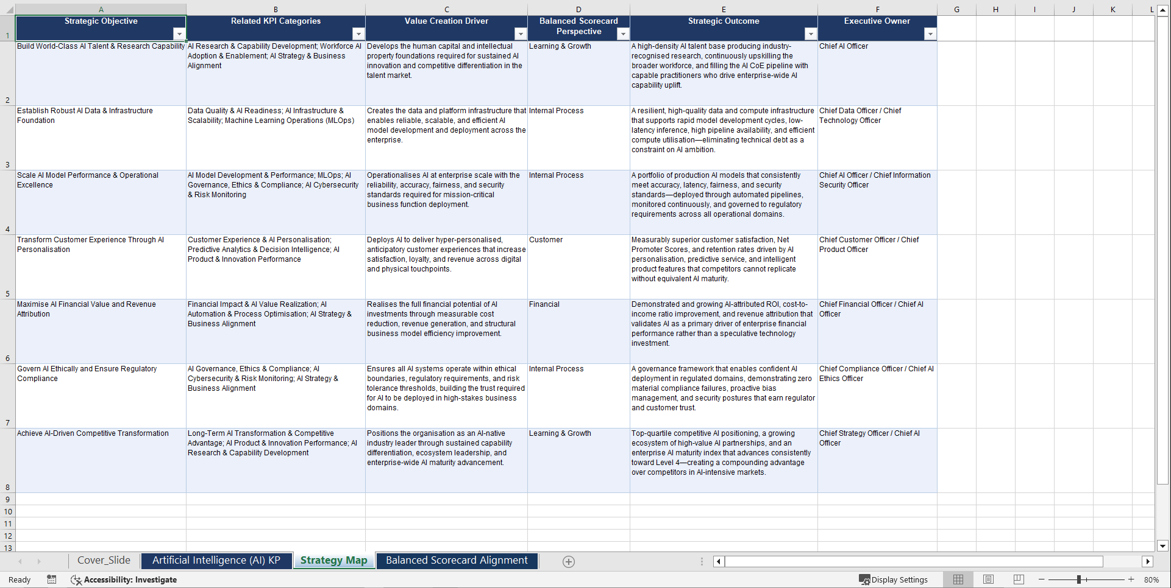Select cell 'Scale AI Model Performance & Operational Excellence'

coord(101,202)
